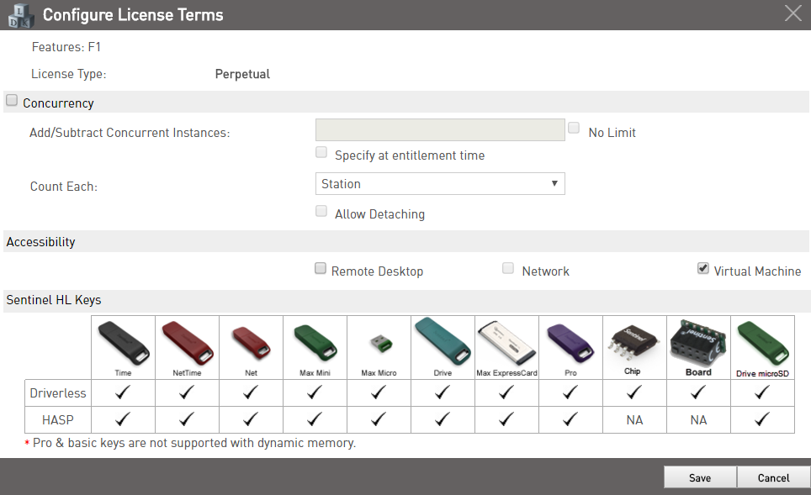Click the Save button
Viewport: 811px width, 495px height.
(699, 477)
